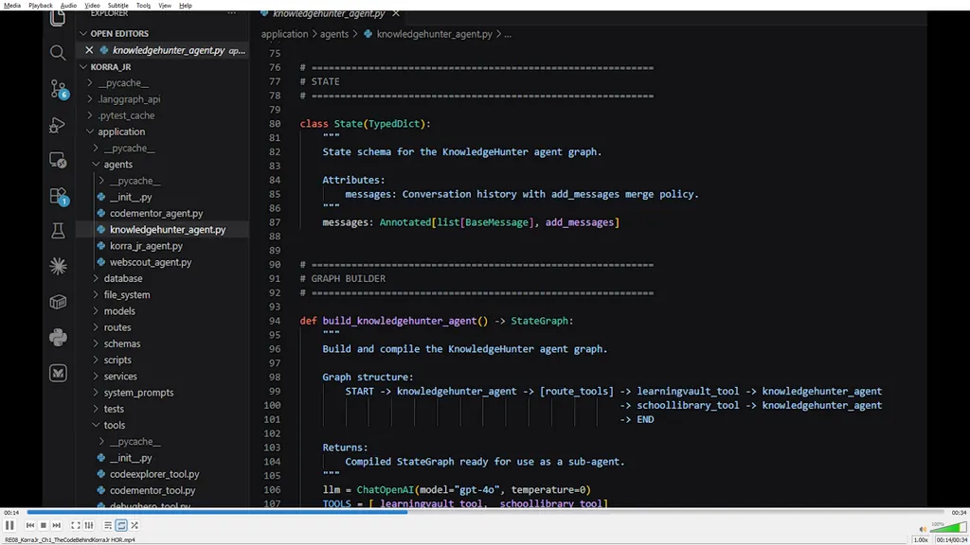Expand the database folder
The width and height of the screenshot is (970, 545).
coord(123,279)
